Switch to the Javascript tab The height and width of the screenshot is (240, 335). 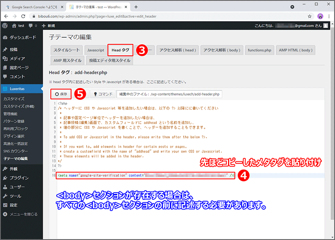pyautogui.click(x=96, y=50)
